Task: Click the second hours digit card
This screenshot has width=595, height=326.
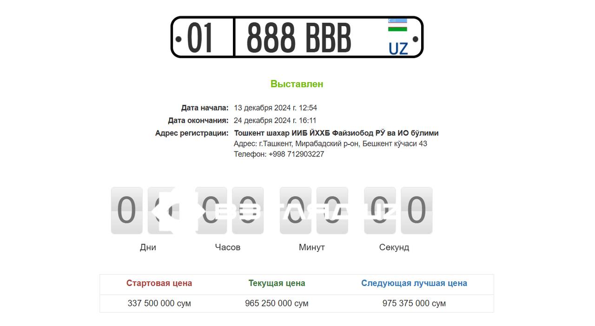Action: 248,210
